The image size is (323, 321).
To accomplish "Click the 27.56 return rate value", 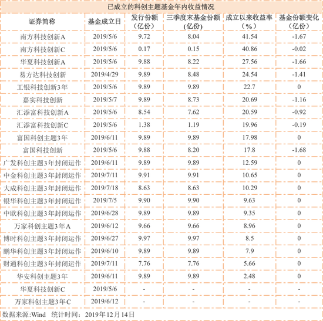I will 250,62.
